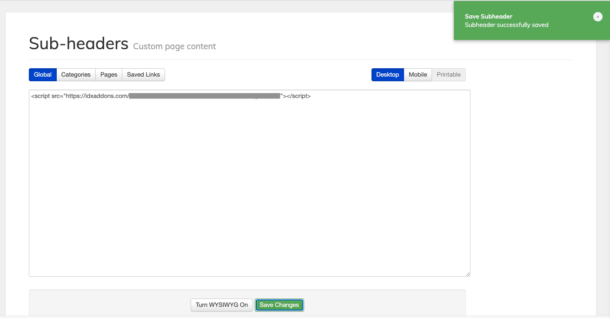Image resolution: width=610 pixels, height=318 pixels.
Task: Click the redacted URL portion in code
Action: coord(205,97)
